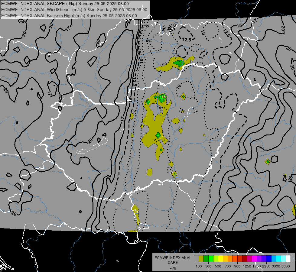The width and height of the screenshot is (296, 272).
Task: Click the 3000 value under the legend
Action: tap(276, 266)
